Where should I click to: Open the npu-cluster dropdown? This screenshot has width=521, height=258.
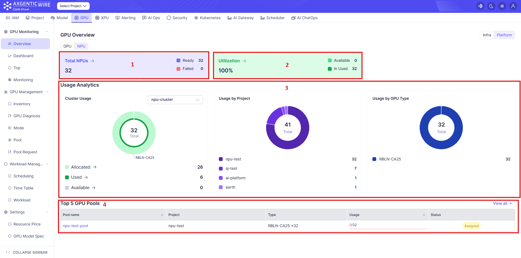pos(175,100)
